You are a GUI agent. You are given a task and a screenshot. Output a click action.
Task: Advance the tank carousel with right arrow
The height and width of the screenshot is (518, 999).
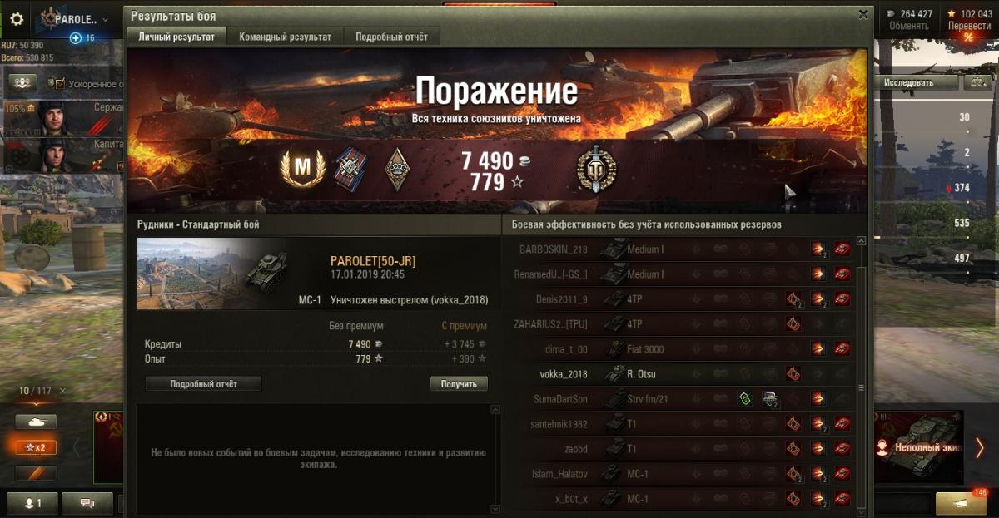(979, 447)
